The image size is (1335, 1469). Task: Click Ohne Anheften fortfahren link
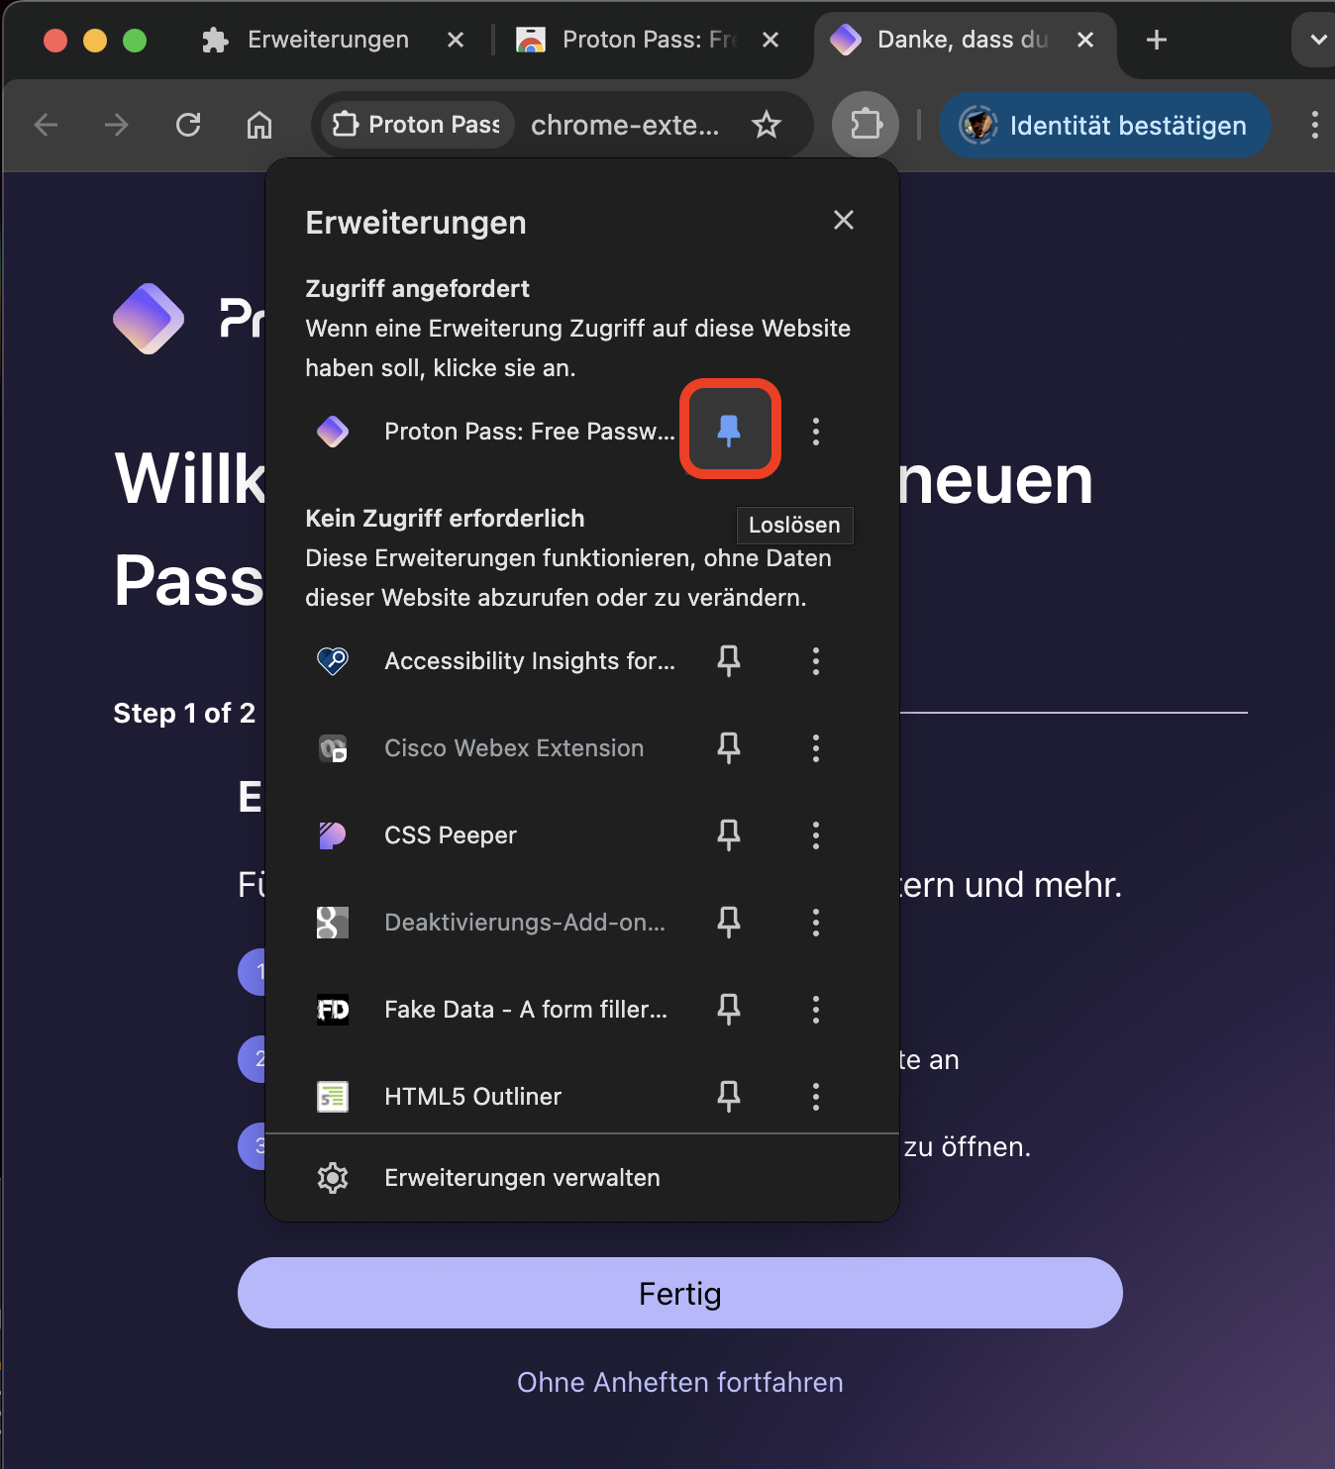680,1382
